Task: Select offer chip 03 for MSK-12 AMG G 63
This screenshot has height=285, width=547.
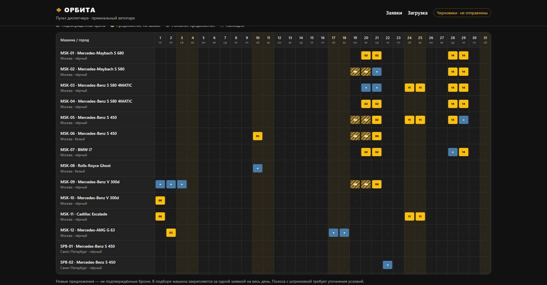Action: [x=171, y=233]
